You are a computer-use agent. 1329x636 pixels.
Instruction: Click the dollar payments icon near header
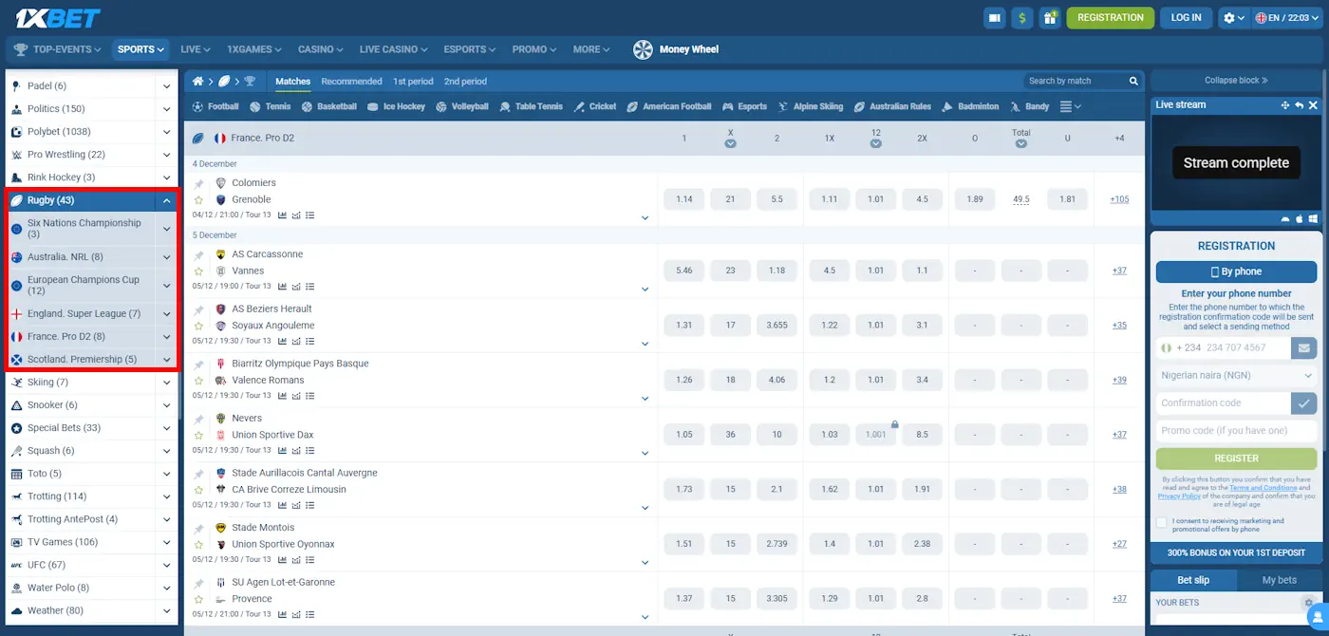click(x=1022, y=17)
